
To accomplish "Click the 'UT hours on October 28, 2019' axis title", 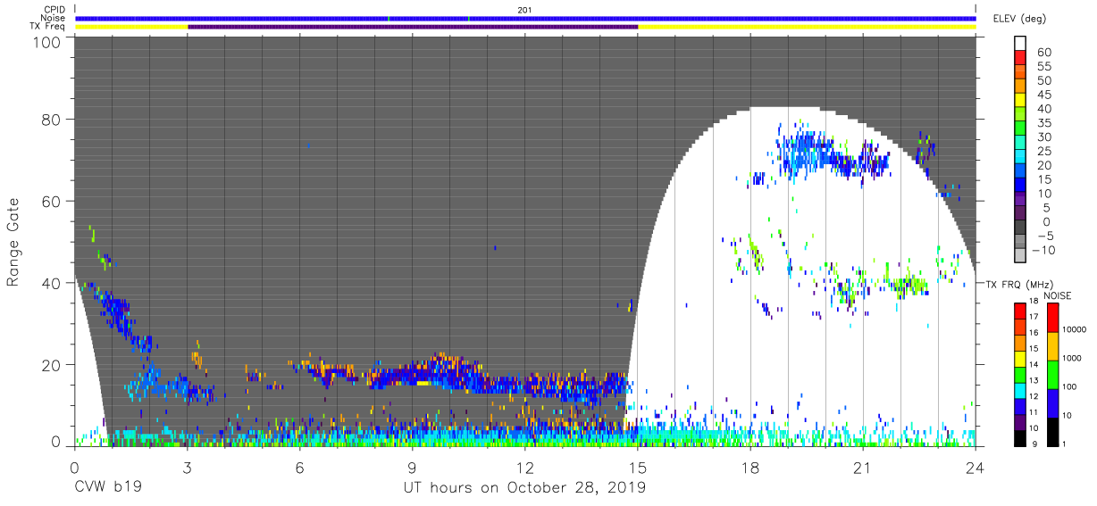I will [x=525, y=487].
